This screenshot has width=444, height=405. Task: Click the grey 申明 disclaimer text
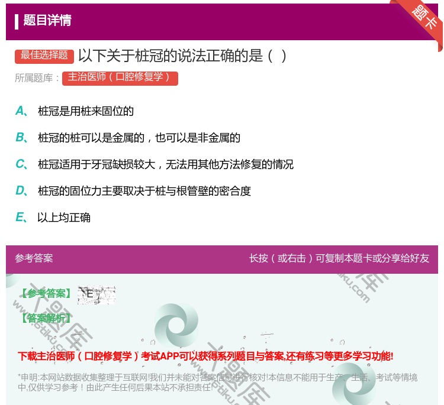point(217,383)
